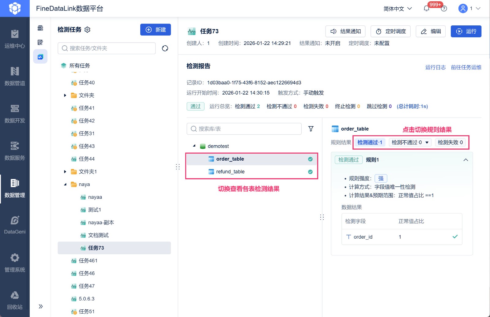
Task: Open 回收站 recycle bin in the sidebar
Action: [x=15, y=300]
